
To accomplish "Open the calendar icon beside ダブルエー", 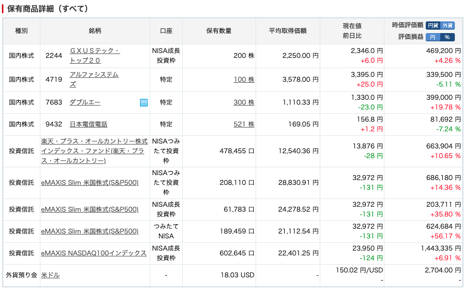I will pyautogui.click(x=143, y=103).
